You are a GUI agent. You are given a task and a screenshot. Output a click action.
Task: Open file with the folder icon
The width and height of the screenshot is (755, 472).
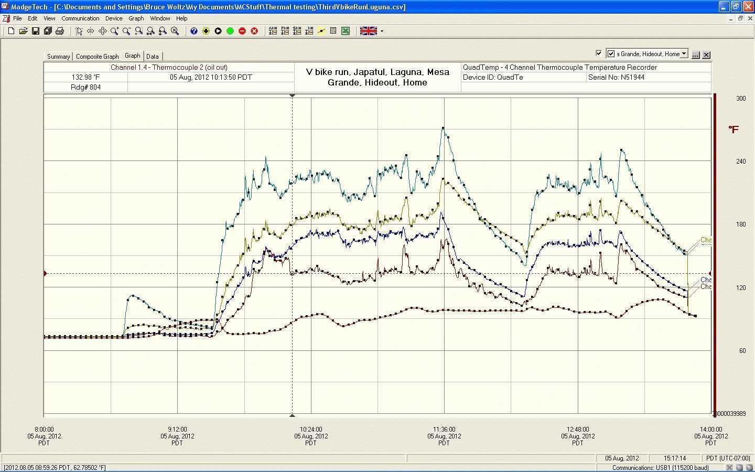(x=23, y=31)
